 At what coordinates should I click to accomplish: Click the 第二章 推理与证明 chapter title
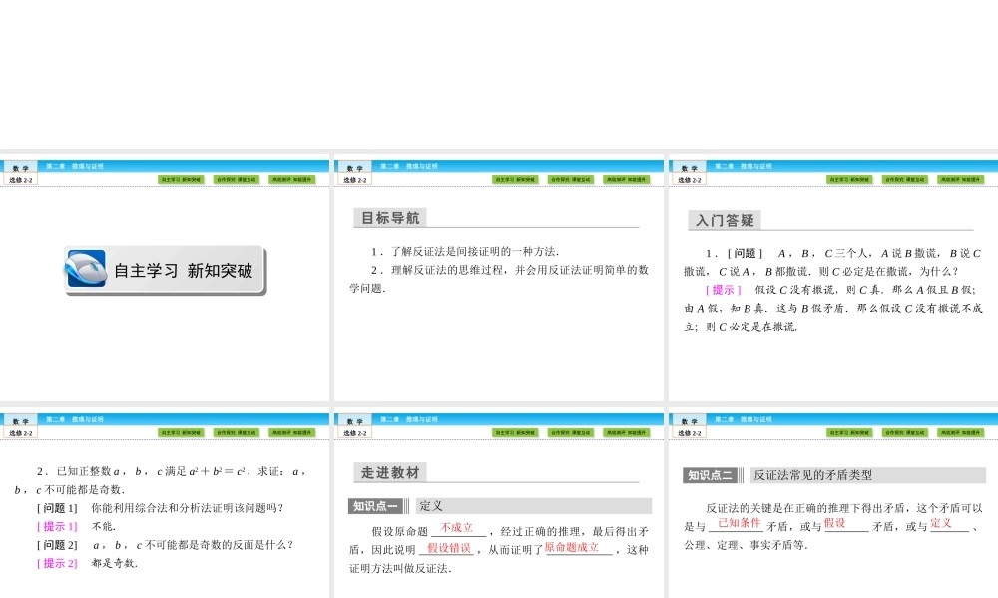coord(75,166)
